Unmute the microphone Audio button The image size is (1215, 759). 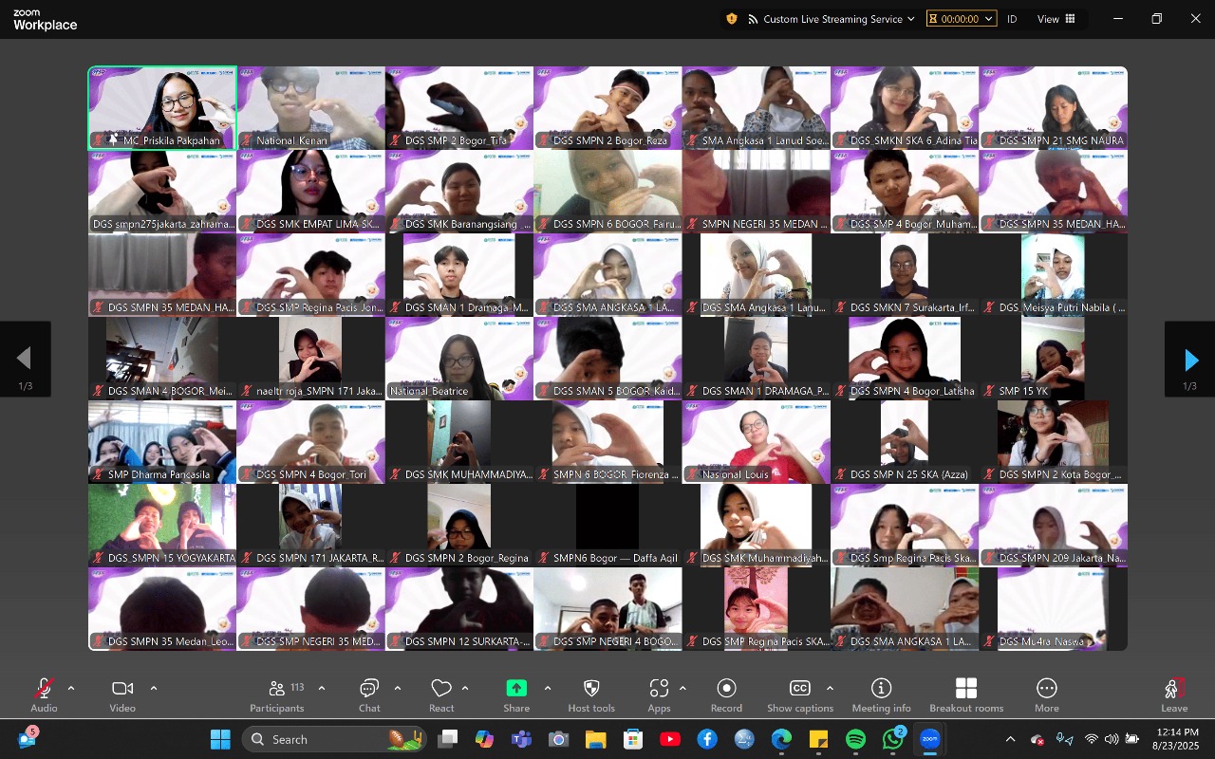point(44,694)
